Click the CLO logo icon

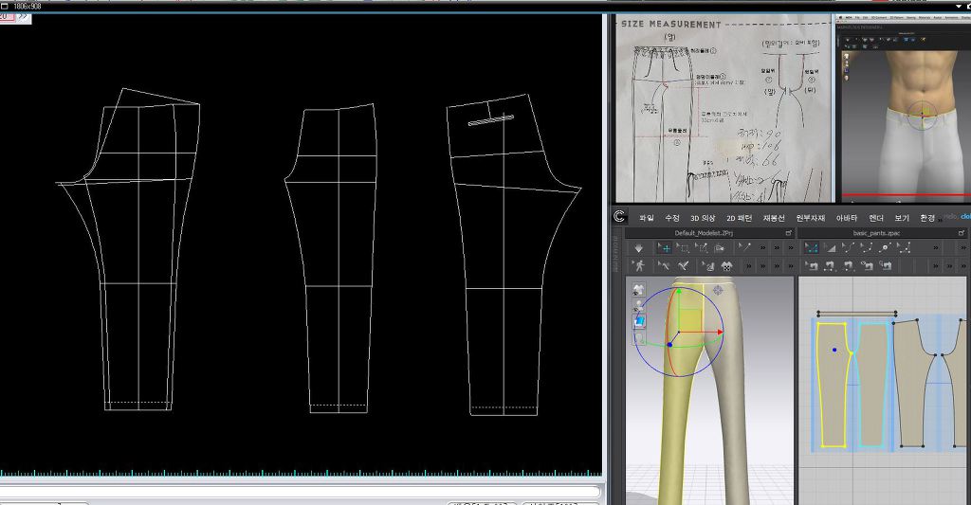pos(619,217)
